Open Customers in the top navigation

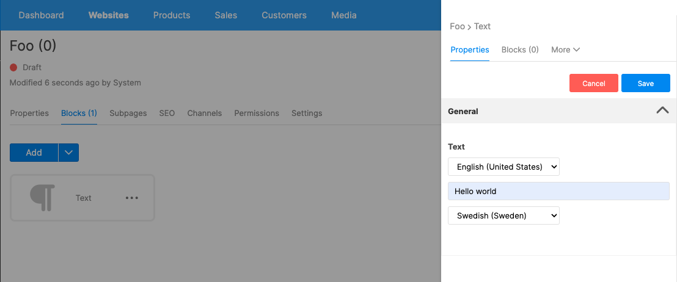click(284, 15)
